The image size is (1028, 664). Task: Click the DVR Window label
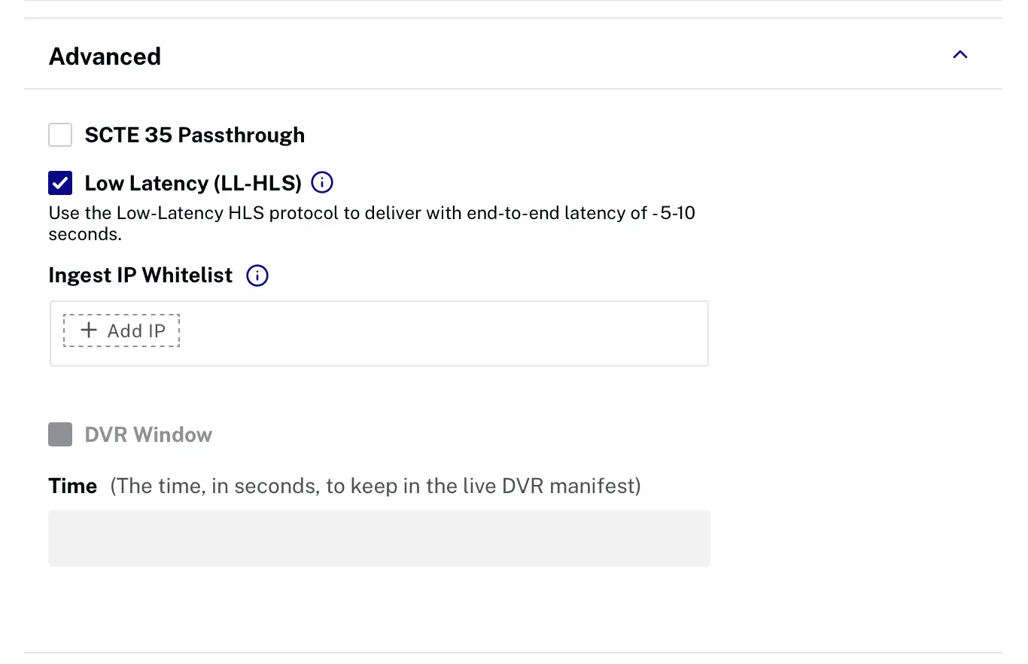pyautogui.click(x=148, y=435)
